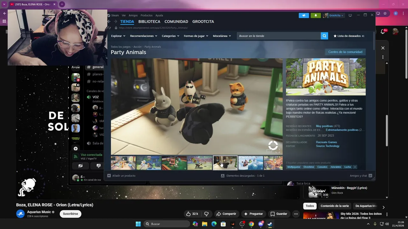Image resolution: width=408 pixels, height=229 pixels.
Task: Click the plus icon by Añadir un producto
Action: pos(109,176)
